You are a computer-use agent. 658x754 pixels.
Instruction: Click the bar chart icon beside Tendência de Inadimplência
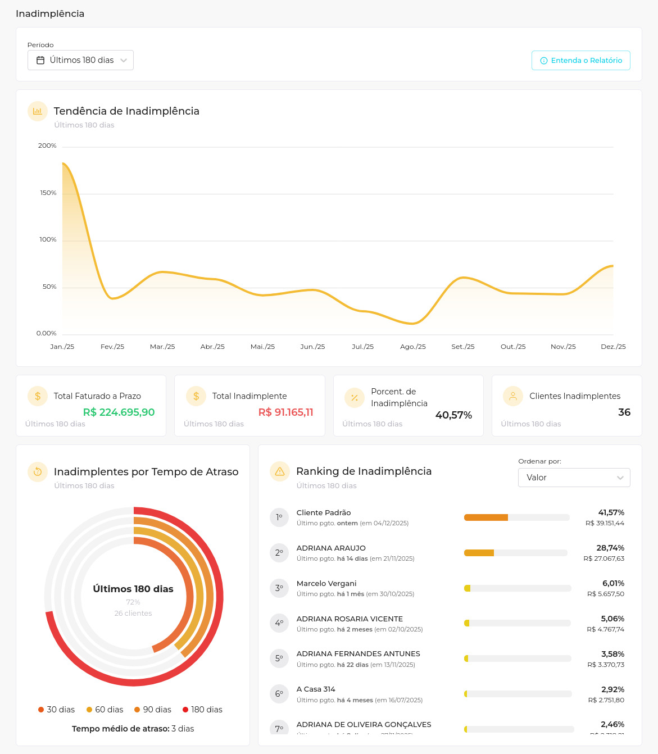pos(38,111)
